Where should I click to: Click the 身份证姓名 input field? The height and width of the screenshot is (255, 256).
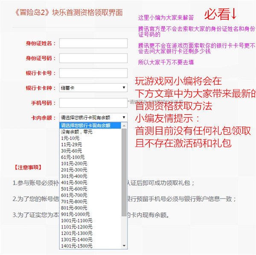(x=93, y=43)
